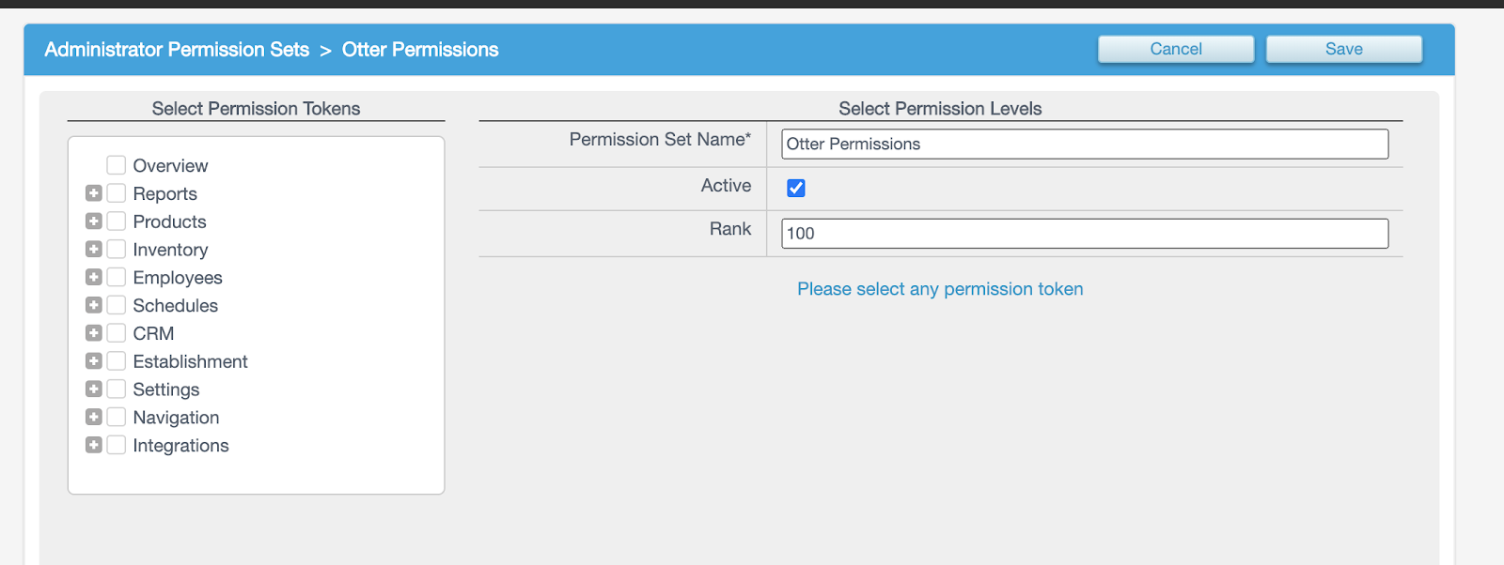Screen dimensions: 1504x565
Task: Click the Cancel button
Action: [x=1176, y=49]
